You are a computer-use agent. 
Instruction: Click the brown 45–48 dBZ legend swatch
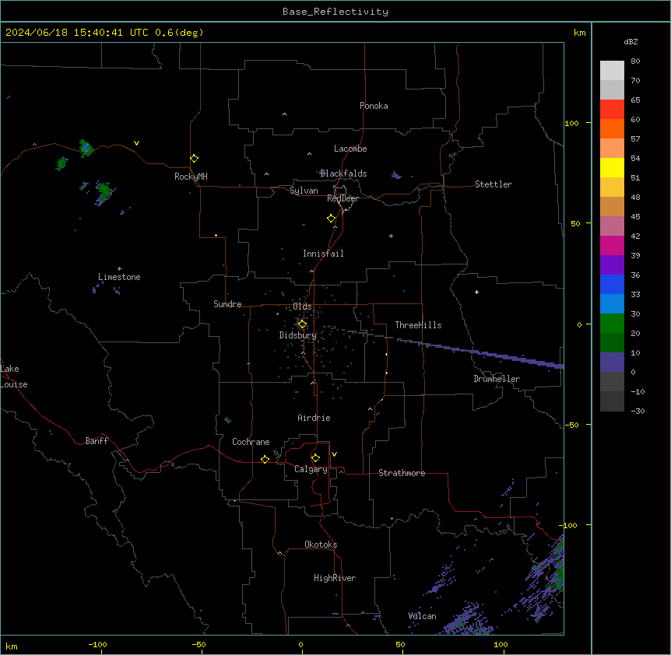(x=612, y=206)
